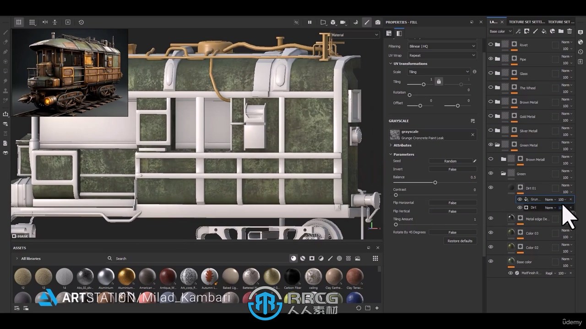The image size is (586, 329).
Task: Click the tiling lock icon
Action: coord(439,81)
